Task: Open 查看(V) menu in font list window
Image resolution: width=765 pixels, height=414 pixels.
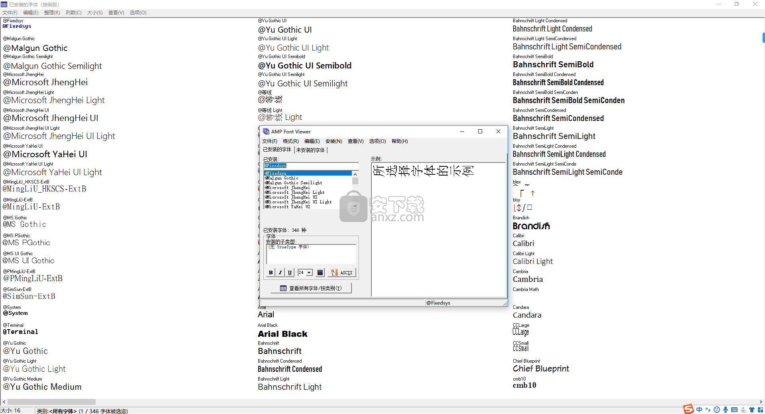Action: (116, 13)
